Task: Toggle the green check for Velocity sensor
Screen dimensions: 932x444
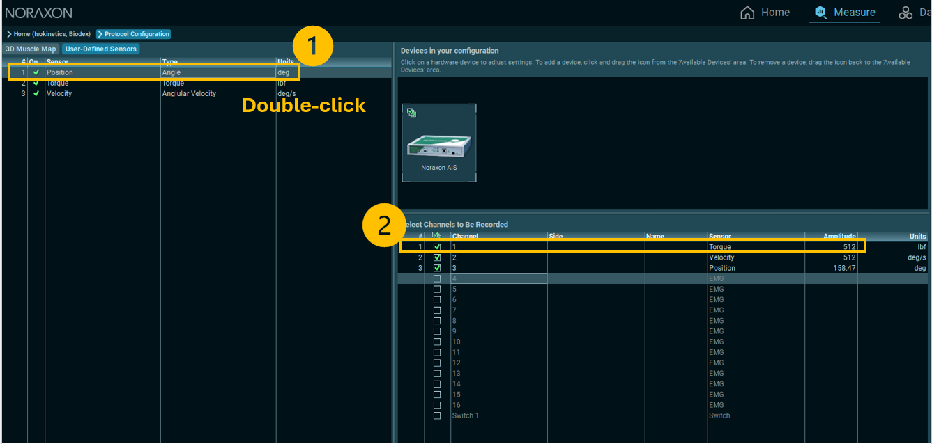Action: coord(36,93)
